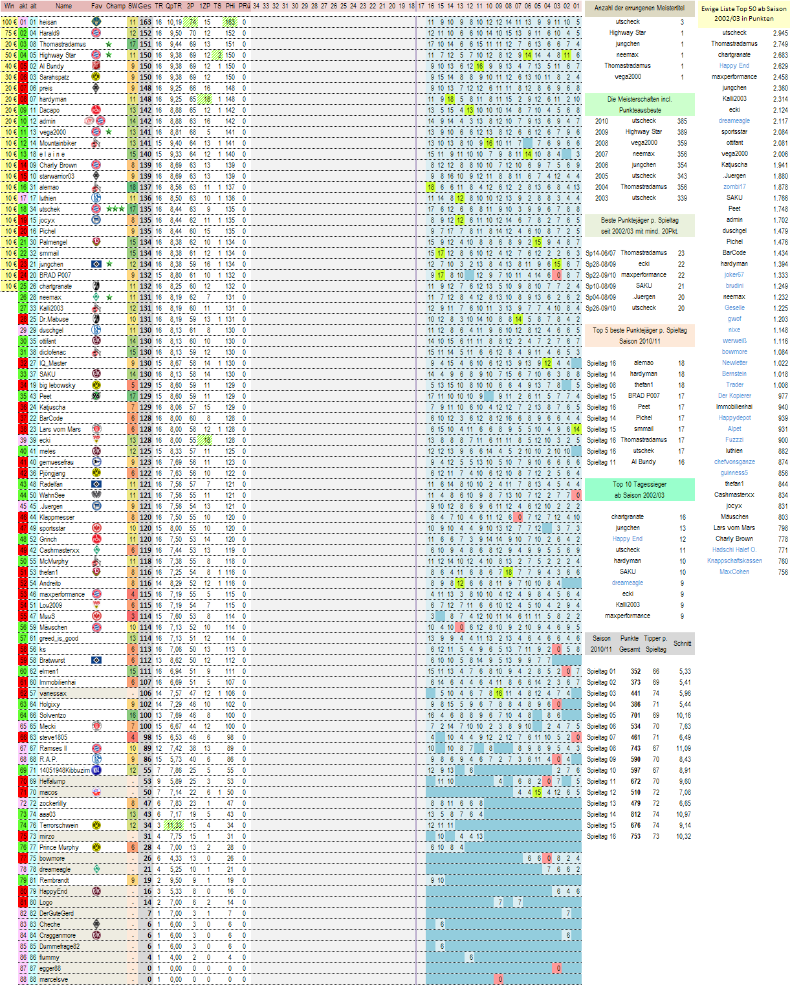790x985 pixels.
Task: Click the Eintracht Frankfurt logo beside sportsstar
Action: tap(96, 528)
